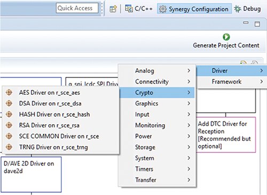Screen dimensions: 267x195
Task: Switch to the Debug perspective
Action: tap(247, 9)
